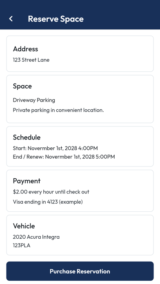
Task: Open the Space card
Action: tap(80, 99)
